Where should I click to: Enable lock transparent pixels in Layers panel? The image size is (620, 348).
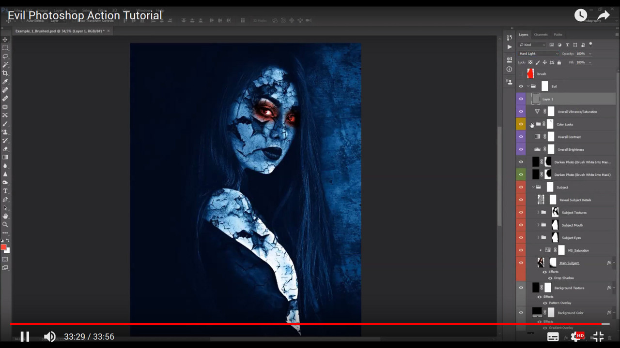coord(530,62)
